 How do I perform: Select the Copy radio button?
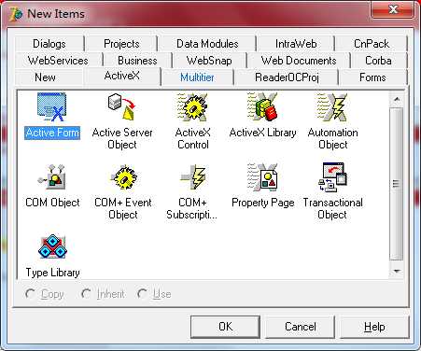click(x=30, y=294)
